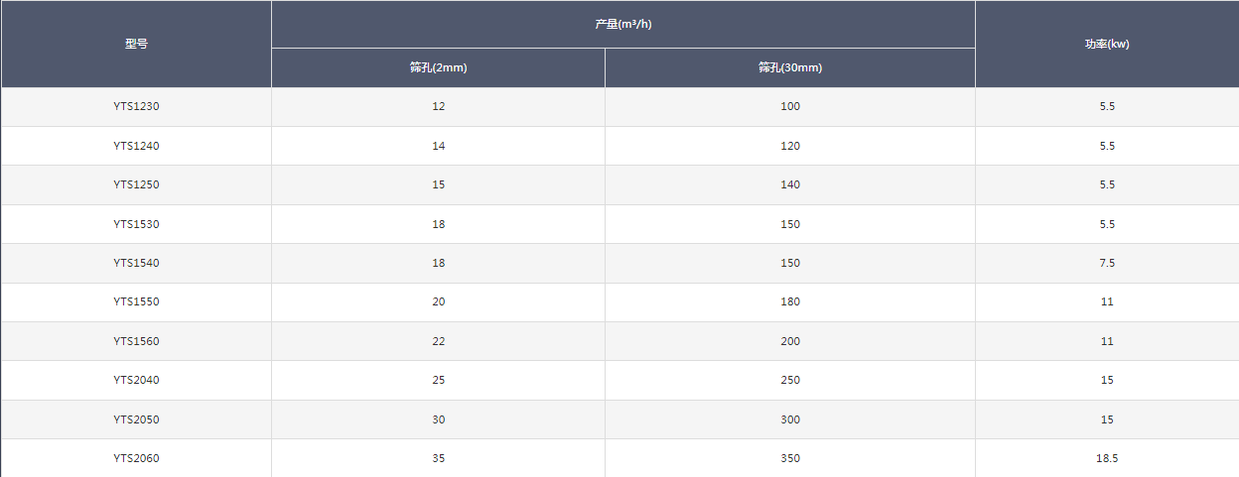This screenshot has height=477, width=1239.
Task: Select the 100 output value for YTS1230
Action: (789, 107)
